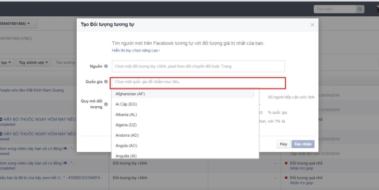379x190 pixels.
Task: Expand Hiển thị tùy chọn nâng cao
Action: [x=135, y=51]
